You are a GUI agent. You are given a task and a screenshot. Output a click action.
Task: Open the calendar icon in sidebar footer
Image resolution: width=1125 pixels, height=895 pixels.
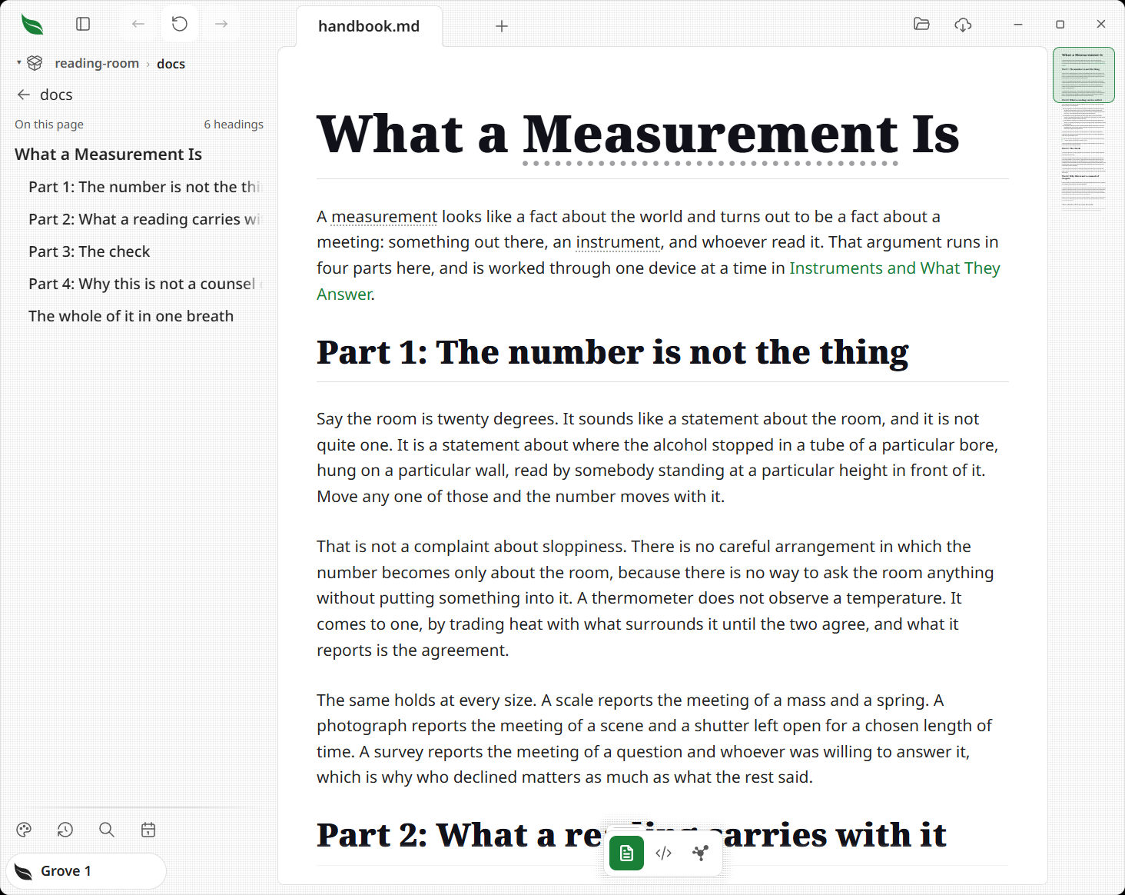click(148, 830)
